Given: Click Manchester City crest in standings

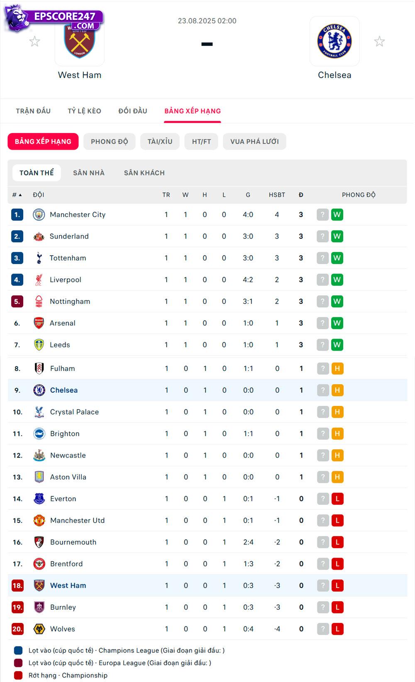Looking at the screenshot, I should click(x=39, y=215).
